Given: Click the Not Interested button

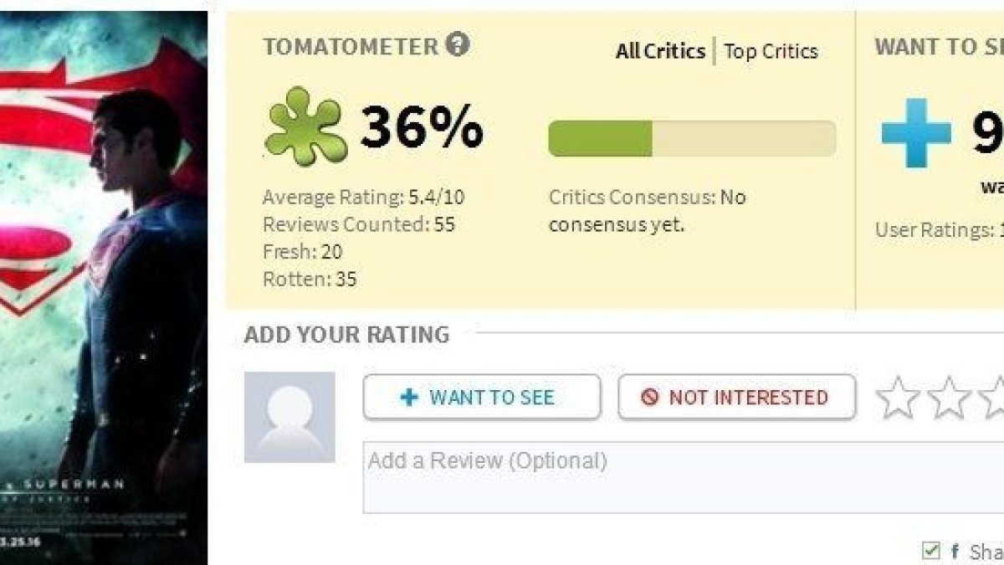Looking at the screenshot, I should point(737,397).
